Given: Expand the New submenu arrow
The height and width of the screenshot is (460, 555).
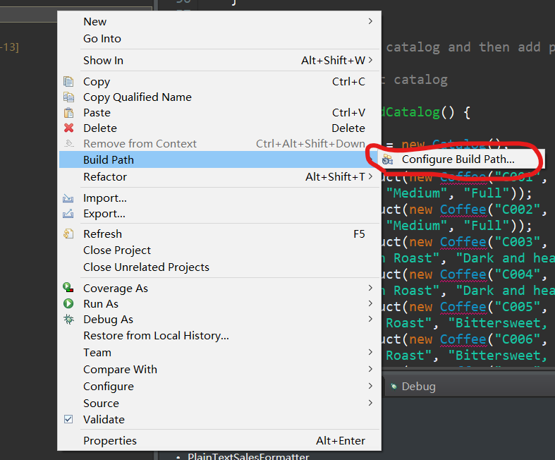Looking at the screenshot, I should [370, 21].
